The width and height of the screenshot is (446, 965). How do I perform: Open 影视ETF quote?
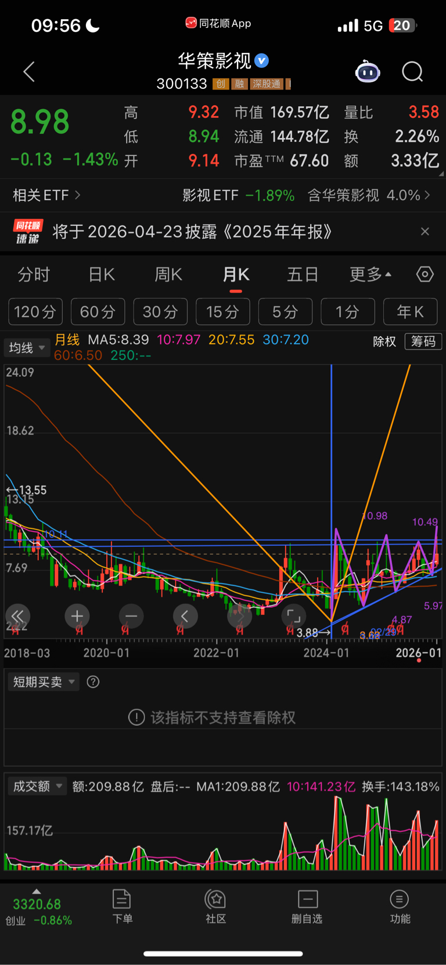coord(239,195)
